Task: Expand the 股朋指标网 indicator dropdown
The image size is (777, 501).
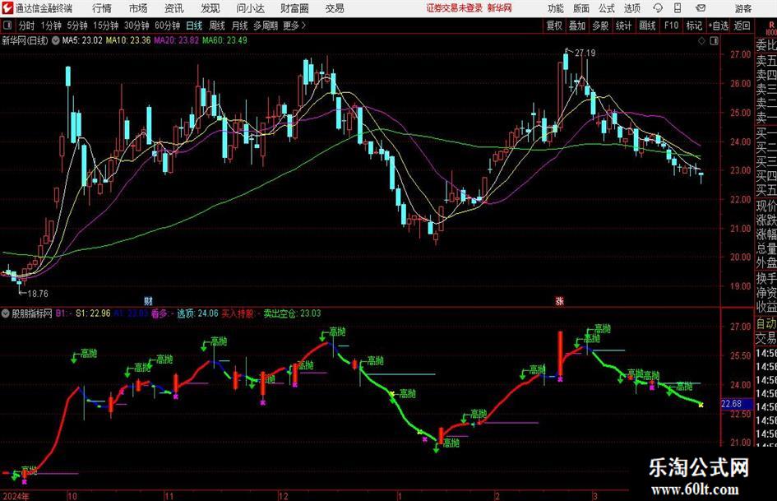Action: pos(6,313)
